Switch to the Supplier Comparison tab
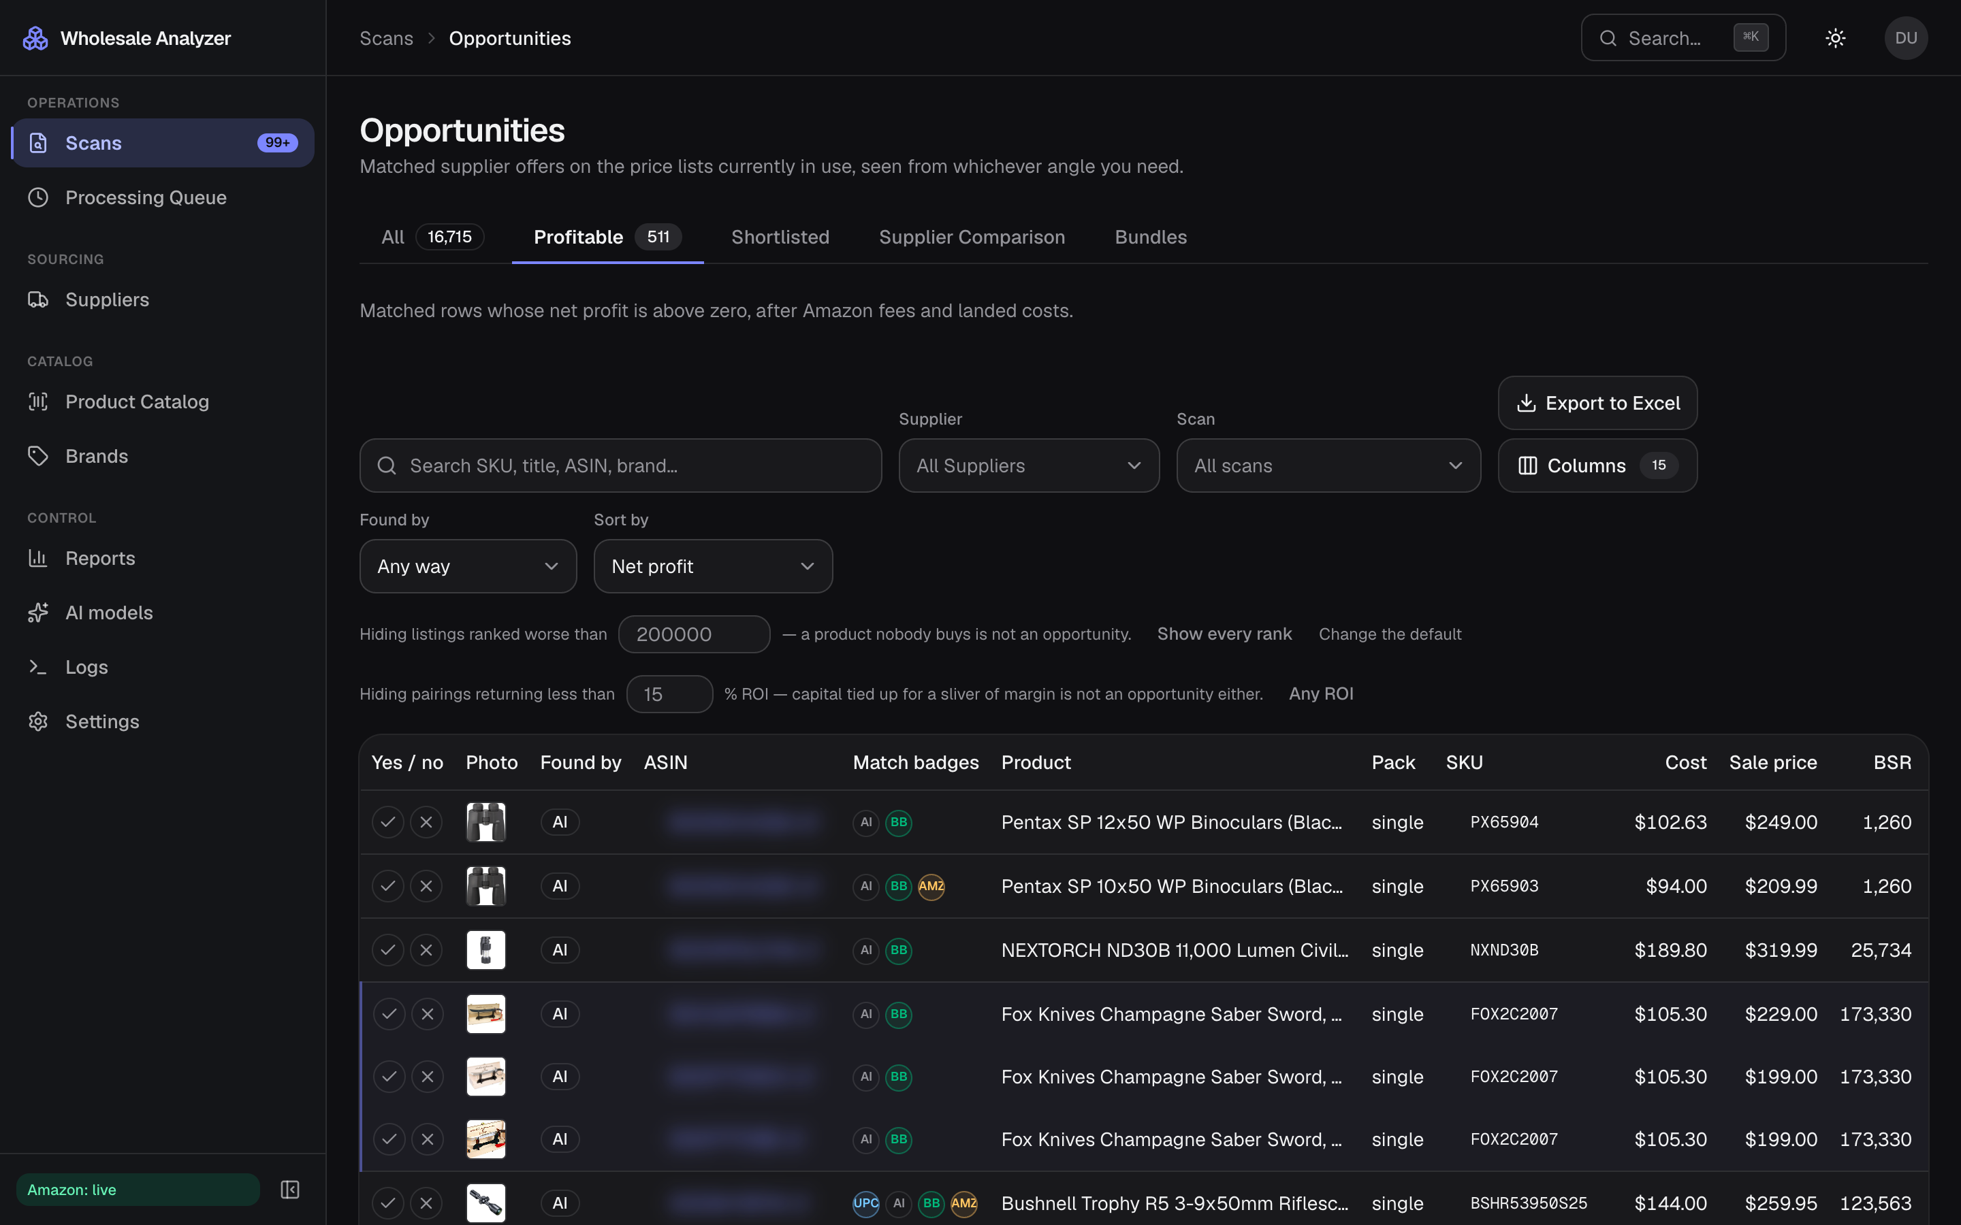This screenshot has height=1225, width=1961. point(972,238)
